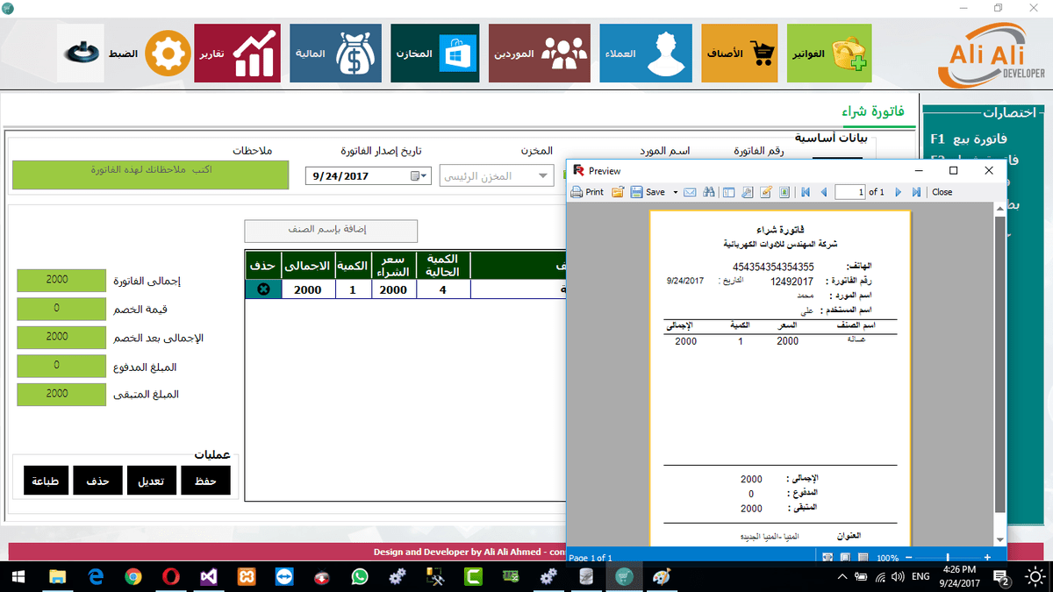Select the F1 فاتورة بيع shortcut entry

coord(974,139)
